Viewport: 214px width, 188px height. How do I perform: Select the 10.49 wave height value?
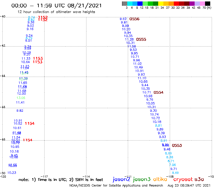pos(139,67)
